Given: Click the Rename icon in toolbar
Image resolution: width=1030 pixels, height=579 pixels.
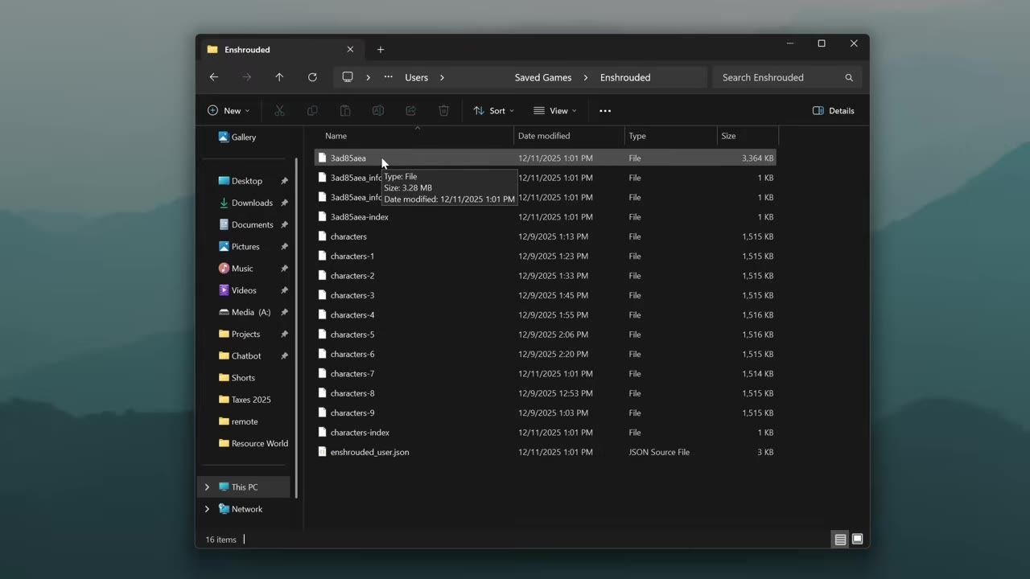Looking at the screenshot, I should pyautogui.click(x=377, y=111).
